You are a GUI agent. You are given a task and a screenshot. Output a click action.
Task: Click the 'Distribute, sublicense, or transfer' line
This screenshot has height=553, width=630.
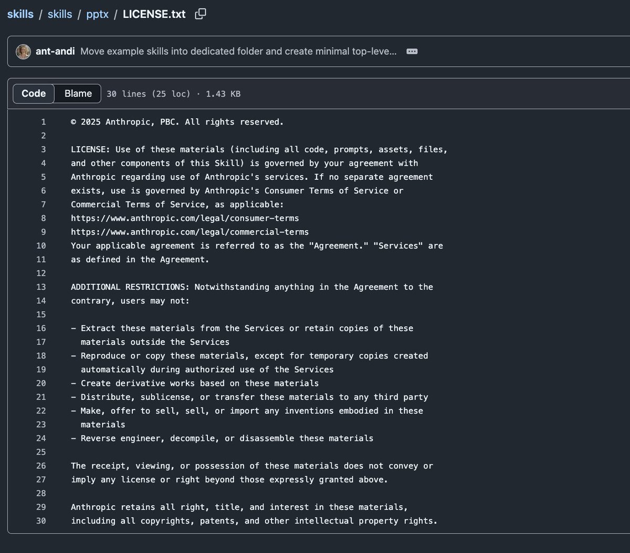tap(249, 397)
